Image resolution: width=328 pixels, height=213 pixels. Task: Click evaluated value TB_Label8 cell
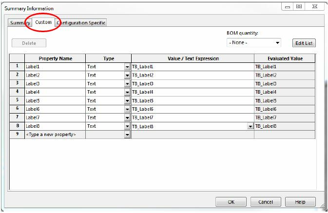[285, 126]
